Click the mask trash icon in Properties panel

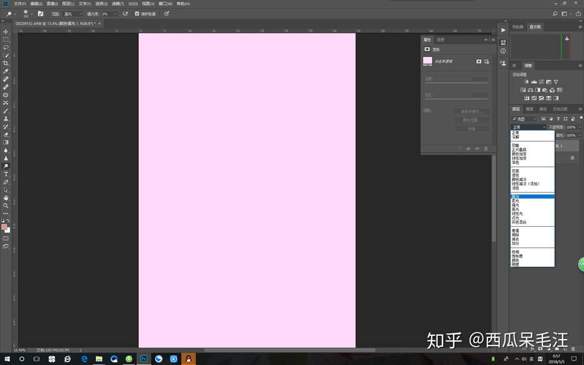pos(485,148)
